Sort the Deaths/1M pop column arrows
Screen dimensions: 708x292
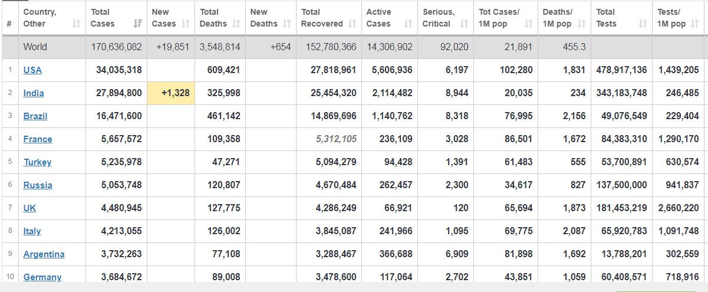point(582,24)
